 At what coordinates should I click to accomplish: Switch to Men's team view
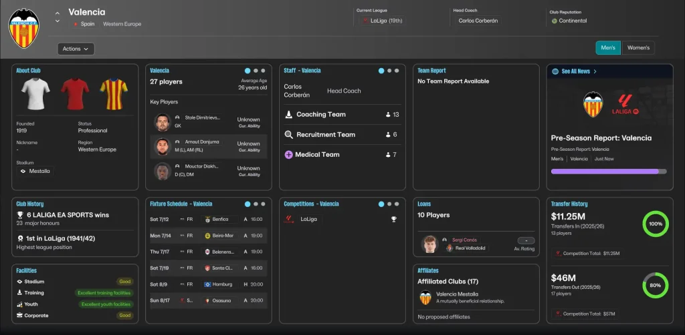607,48
